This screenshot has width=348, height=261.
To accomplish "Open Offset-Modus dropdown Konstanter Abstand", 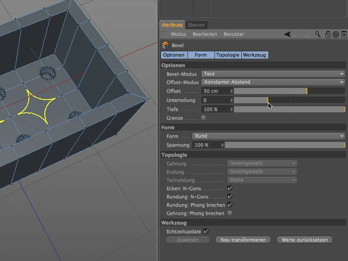I will pos(273,82).
